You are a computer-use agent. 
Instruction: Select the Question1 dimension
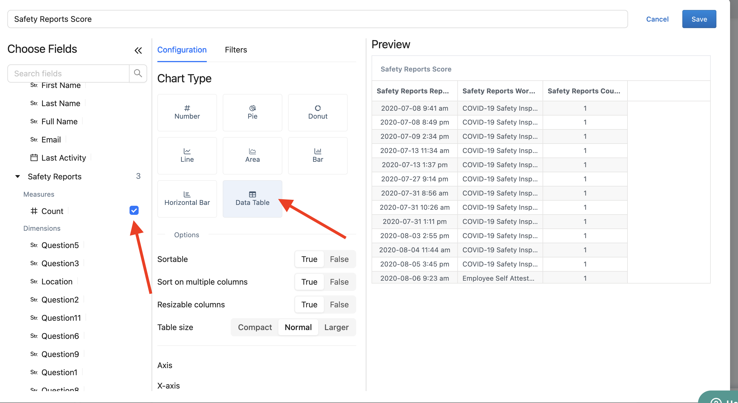[x=59, y=372]
